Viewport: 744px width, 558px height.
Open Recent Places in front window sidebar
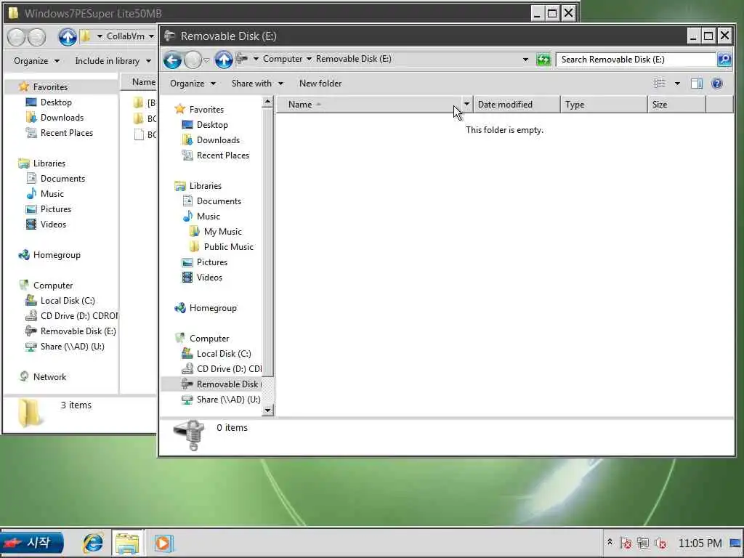pyautogui.click(x=222, y=155)
